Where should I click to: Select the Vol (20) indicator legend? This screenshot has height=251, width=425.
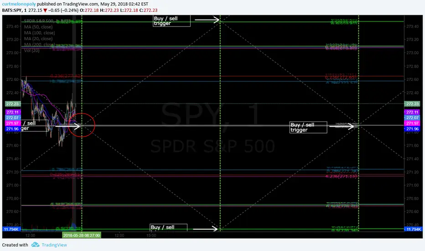tap(32, 51)
